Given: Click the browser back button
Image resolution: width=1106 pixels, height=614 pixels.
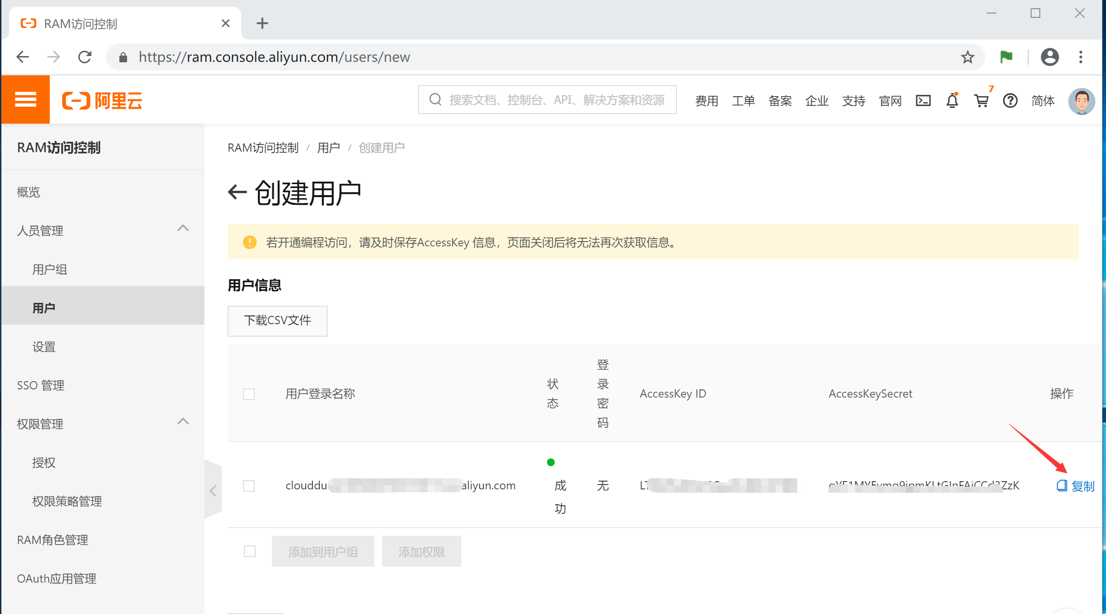Looking at the screenshot, I should tap(23, 57).
